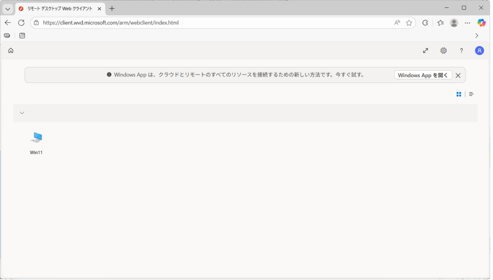Expand the favorites bar overflow chevron

[477, 36]
